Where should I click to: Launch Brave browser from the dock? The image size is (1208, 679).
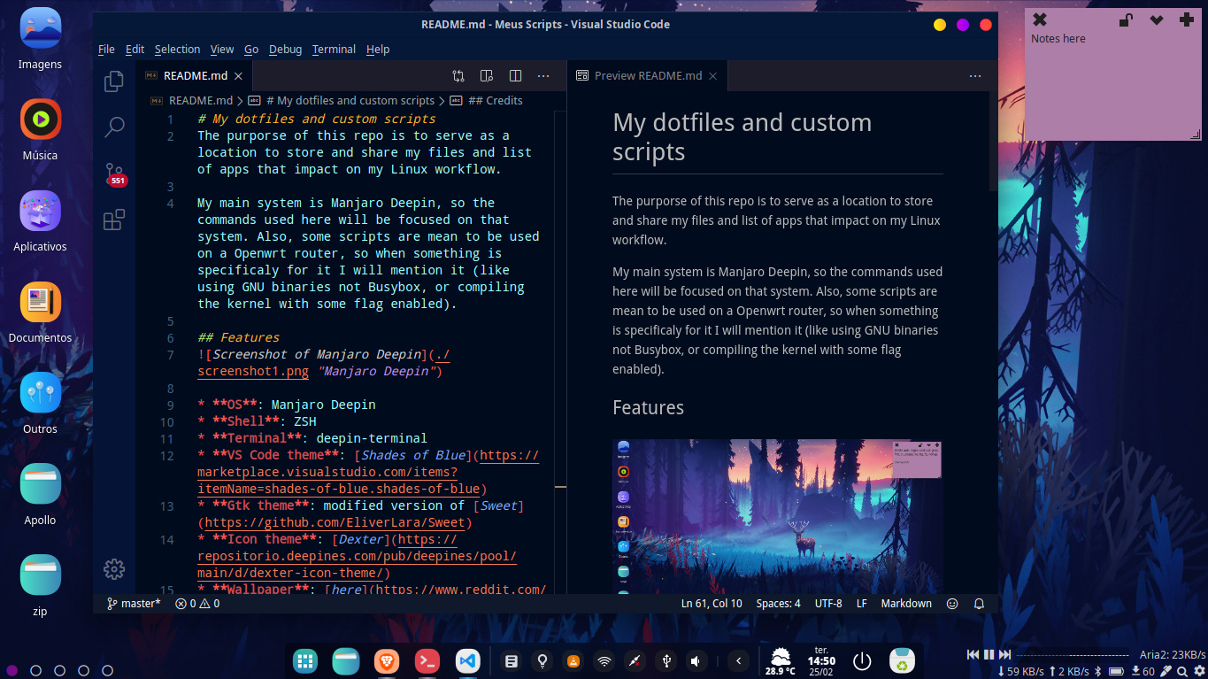click(x=386, y=660)
